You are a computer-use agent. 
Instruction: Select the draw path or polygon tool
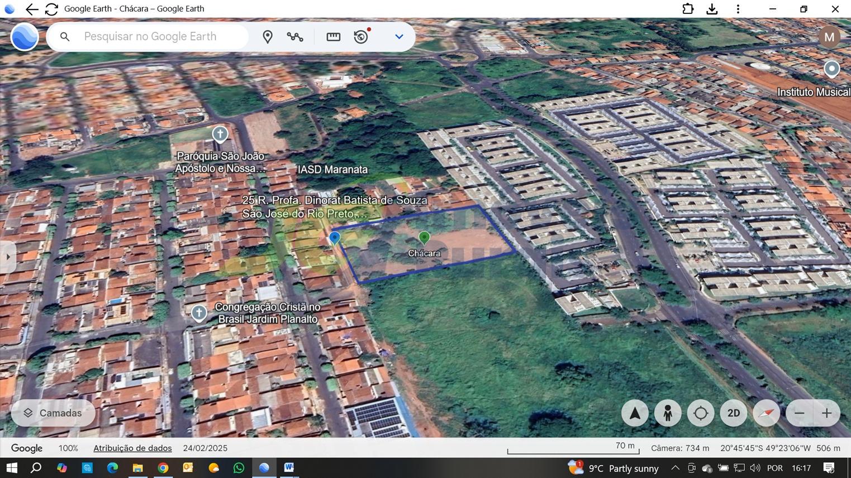point(295,37)
